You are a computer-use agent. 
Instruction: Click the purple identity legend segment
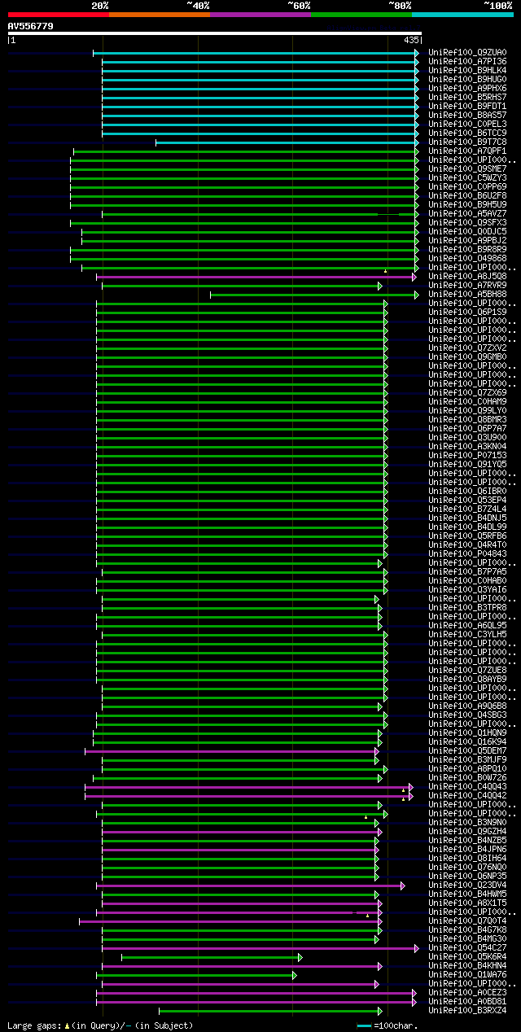click(x=260, y=15)
